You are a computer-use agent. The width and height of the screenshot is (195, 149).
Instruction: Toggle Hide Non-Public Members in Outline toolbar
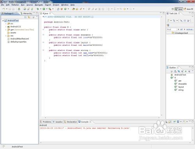point(186,71)
